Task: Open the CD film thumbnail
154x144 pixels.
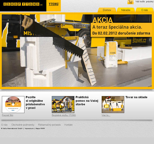Action: pyautogui.click(x=13, y=104)
